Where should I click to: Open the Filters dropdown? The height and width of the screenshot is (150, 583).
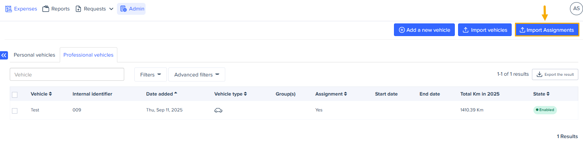click(150, 75)
